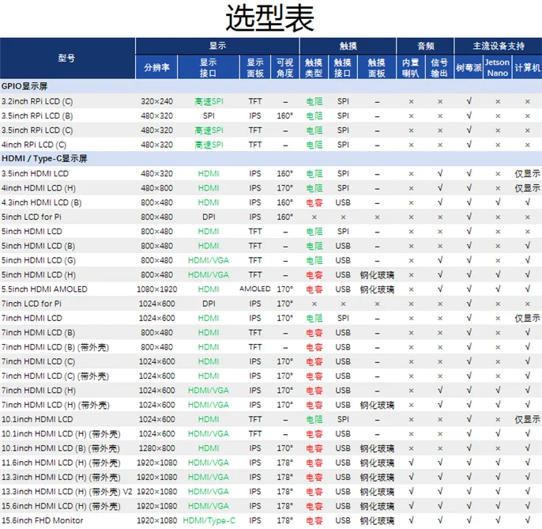Click the 可视角度 column header
542x529 pixels.
tap(284, 66)
